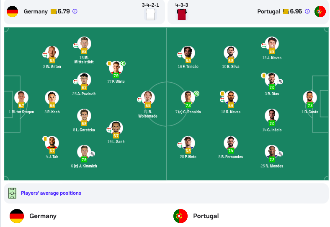Click the yellow card icon on J. Tah

(x=45, y=139)
